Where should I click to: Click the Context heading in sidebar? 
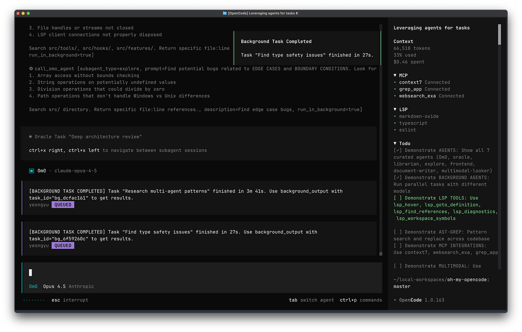pyautogui.click(x=403, y=42)
